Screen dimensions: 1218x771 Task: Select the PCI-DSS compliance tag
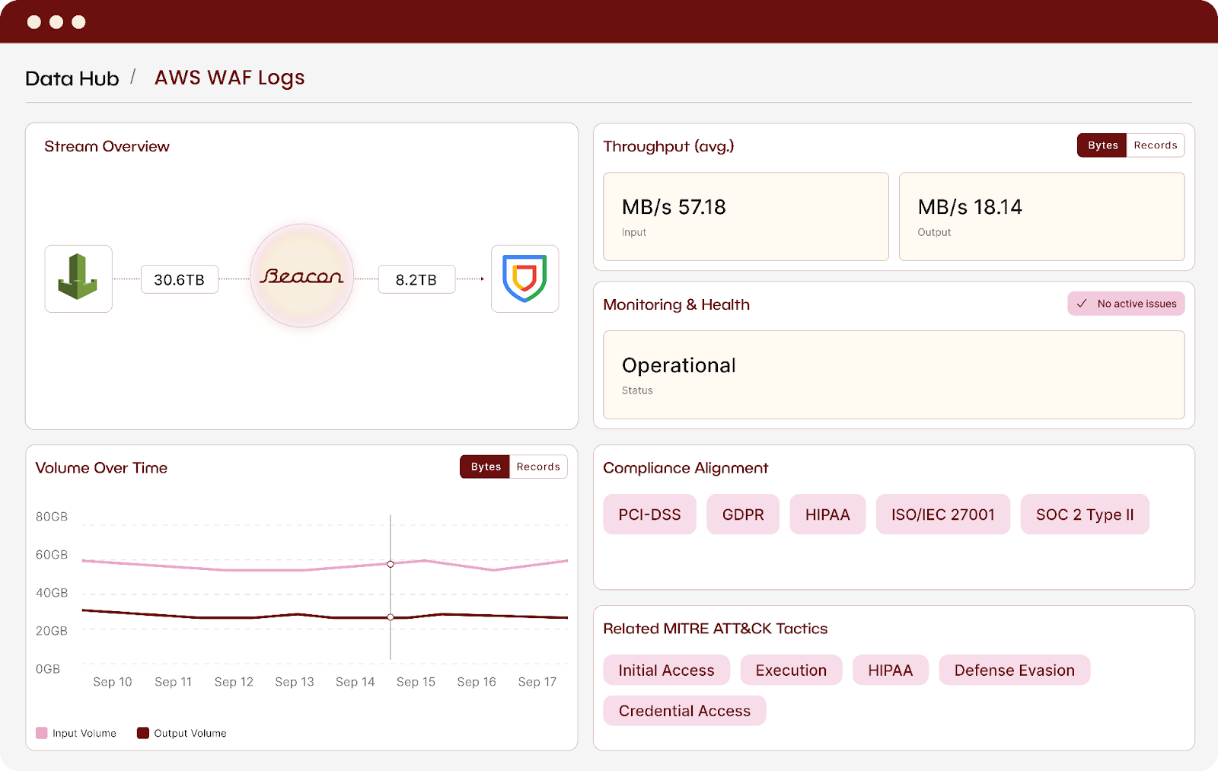click(649, 515)
